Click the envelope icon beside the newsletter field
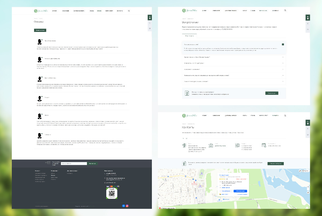Image resolution: width=322 pixels, height=216 pixels. click(49, 163)
